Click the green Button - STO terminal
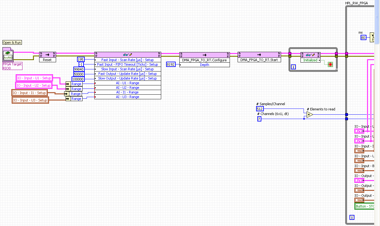Screen dimensions: 380x226 (365, 206)
